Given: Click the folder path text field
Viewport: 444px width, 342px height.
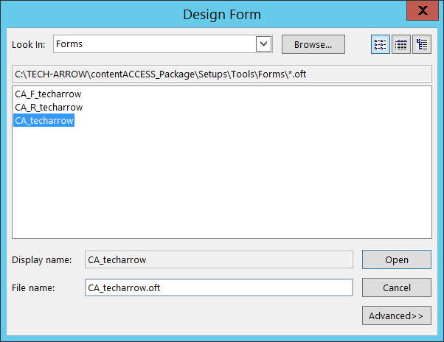Looking at the screenshot, I should click(221, 74).
